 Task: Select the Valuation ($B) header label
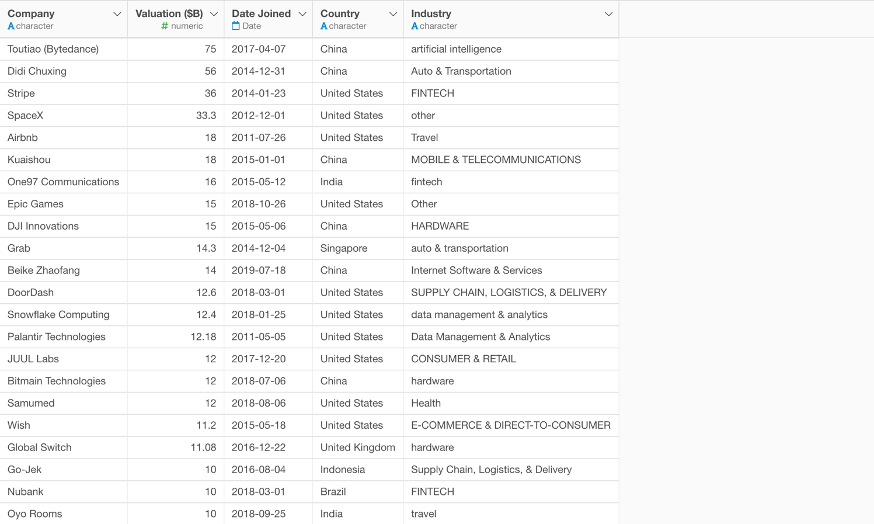tap(169, 13)
